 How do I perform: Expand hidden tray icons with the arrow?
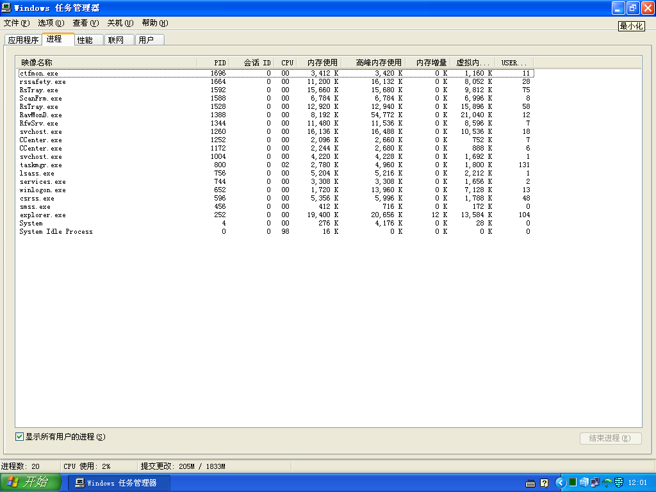point(561,483)
